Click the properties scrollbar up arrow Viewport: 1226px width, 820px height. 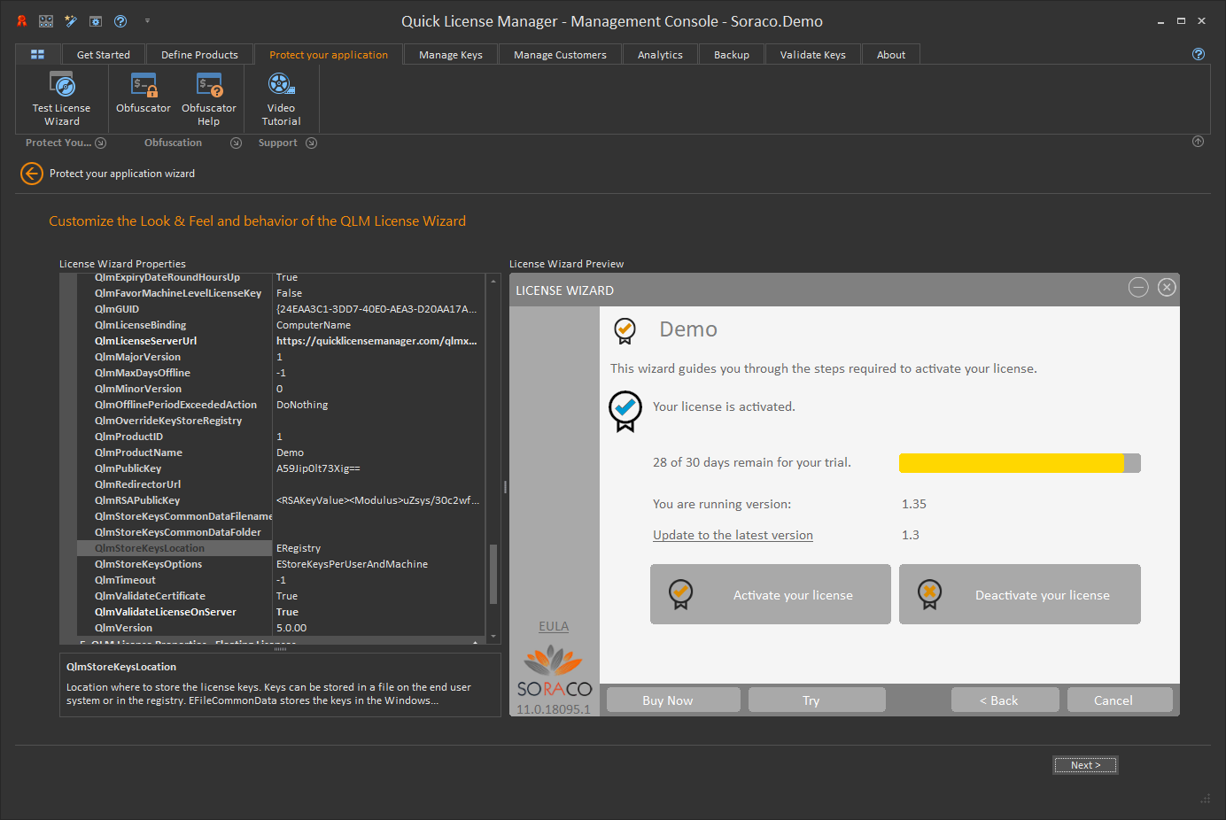(493, 281)
